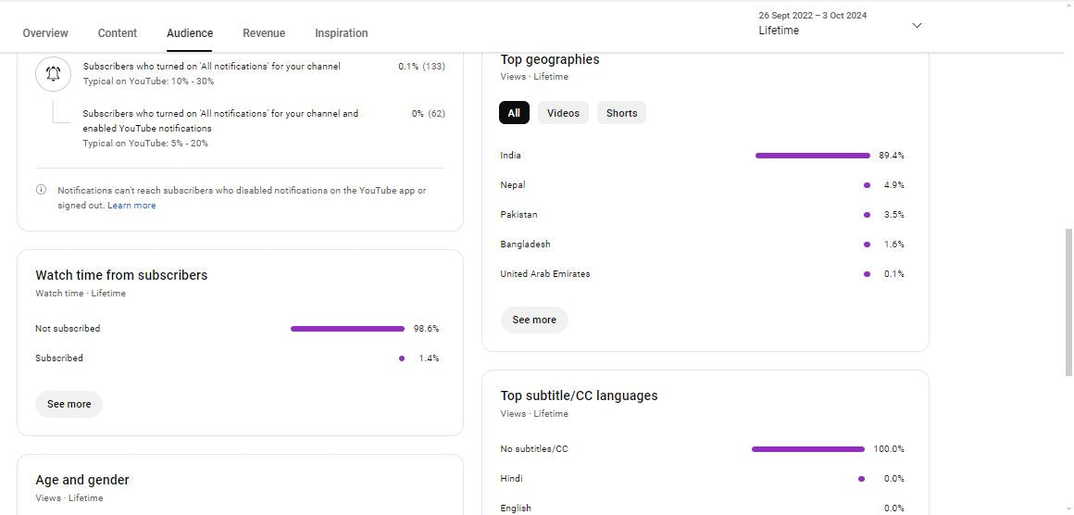Viewport: 1074px width, 515px height.
Task: Open the date range dropdown arrow
Action: pyautogui.click(x=917, y=25)
